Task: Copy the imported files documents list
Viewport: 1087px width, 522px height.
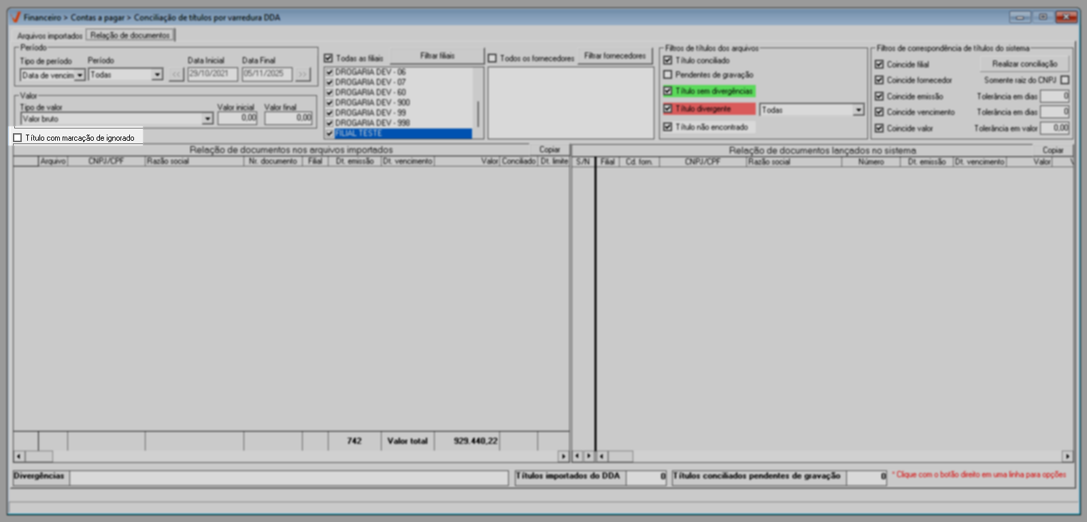Action: (550, 150)
